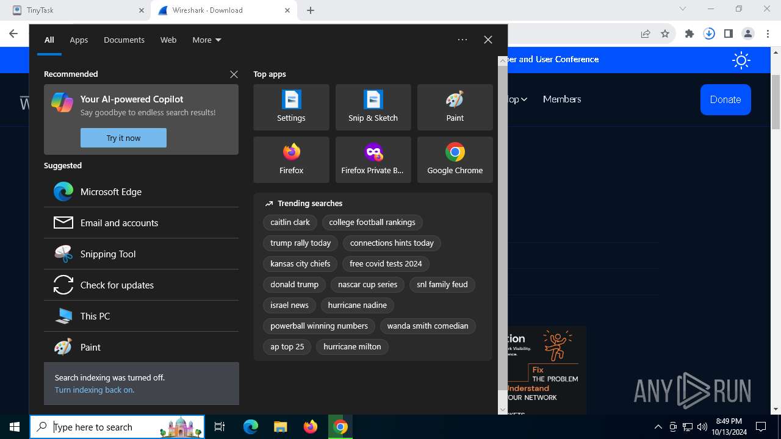The height and width of the screenshot is (439, 781).
Task: Select Wireshark Download browser tab
Action: pyautogui.click(x=223, y=10)
